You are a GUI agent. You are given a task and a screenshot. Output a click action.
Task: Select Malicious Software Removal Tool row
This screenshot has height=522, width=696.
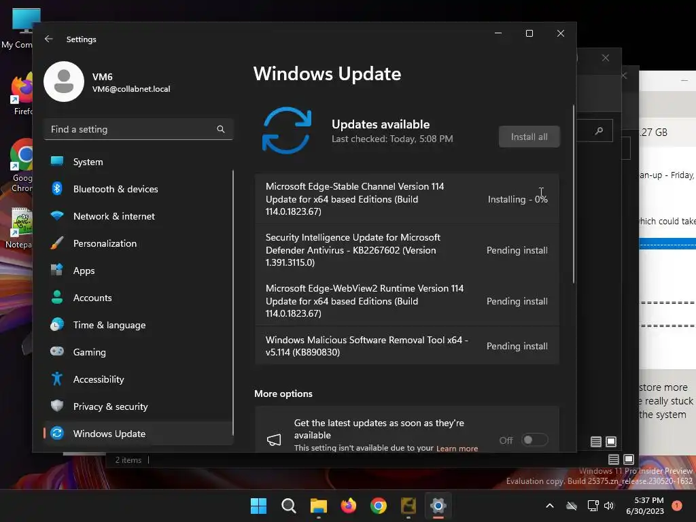[x=406, y=346]
